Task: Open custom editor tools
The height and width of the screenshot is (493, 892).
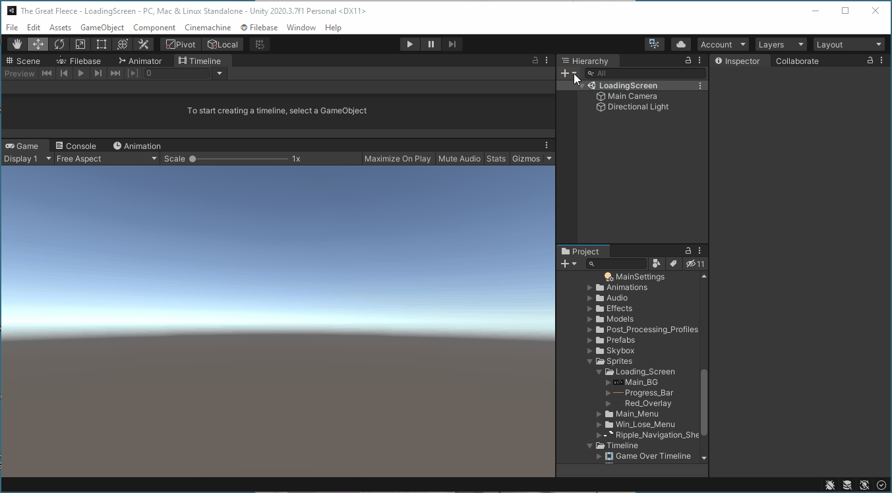Action: pos(144,44)
